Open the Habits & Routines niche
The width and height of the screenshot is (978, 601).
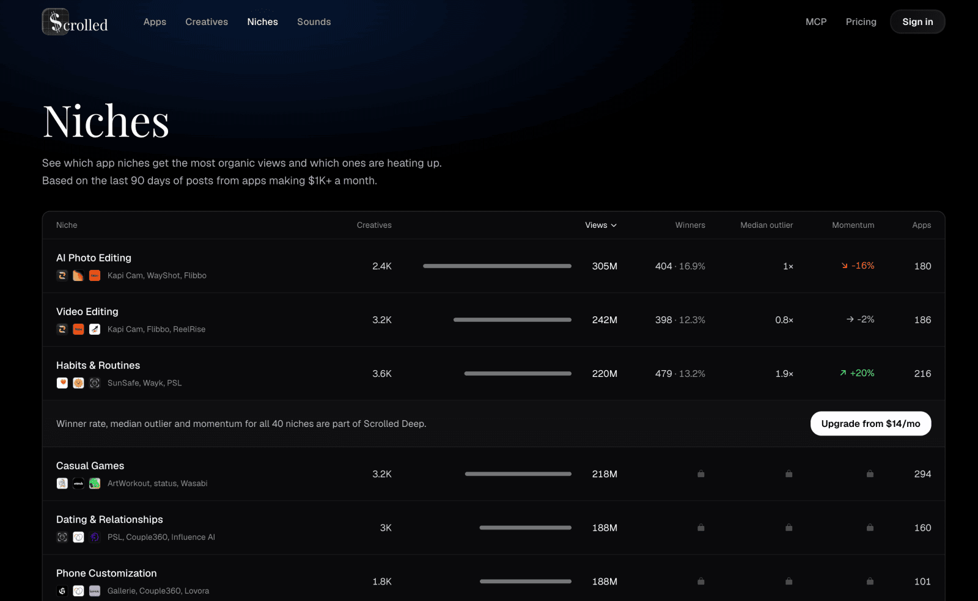click(x=98, y=365)
